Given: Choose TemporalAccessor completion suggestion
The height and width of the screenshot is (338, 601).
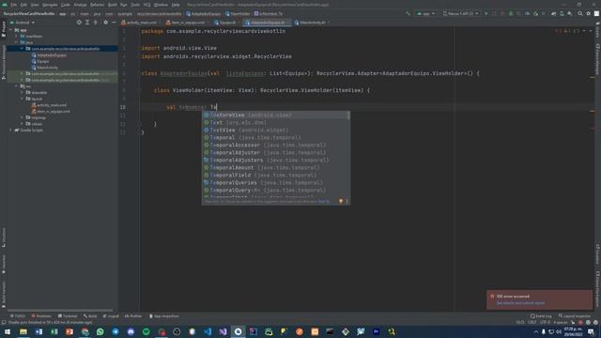Looking at the screenshot, I should [x=275, y=145].
